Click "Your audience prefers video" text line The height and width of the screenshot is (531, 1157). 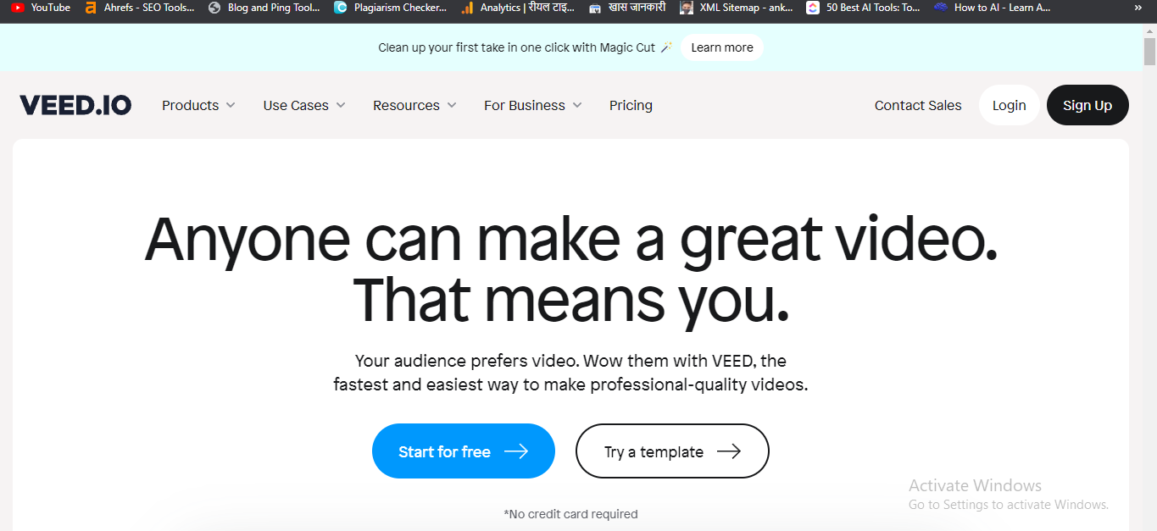[x=570, y=361]
